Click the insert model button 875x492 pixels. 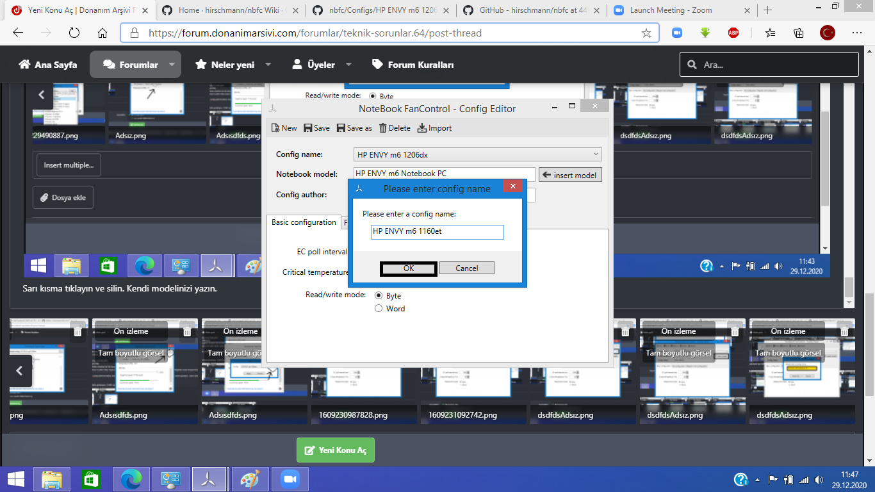(570, 175)
